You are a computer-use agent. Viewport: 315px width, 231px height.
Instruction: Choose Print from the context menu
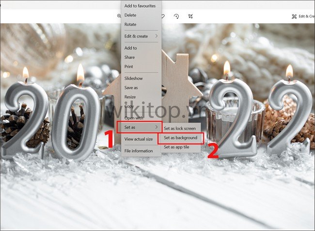pos(129,66)
